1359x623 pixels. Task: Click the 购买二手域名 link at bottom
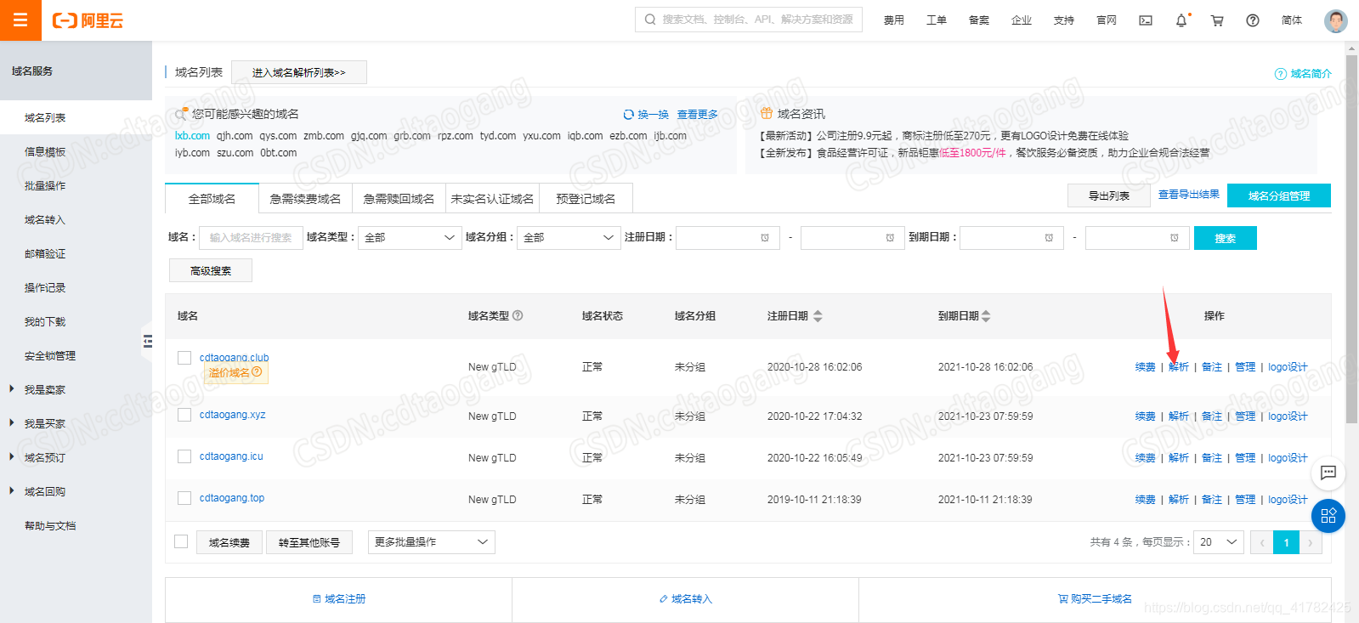click(1095, 599)
